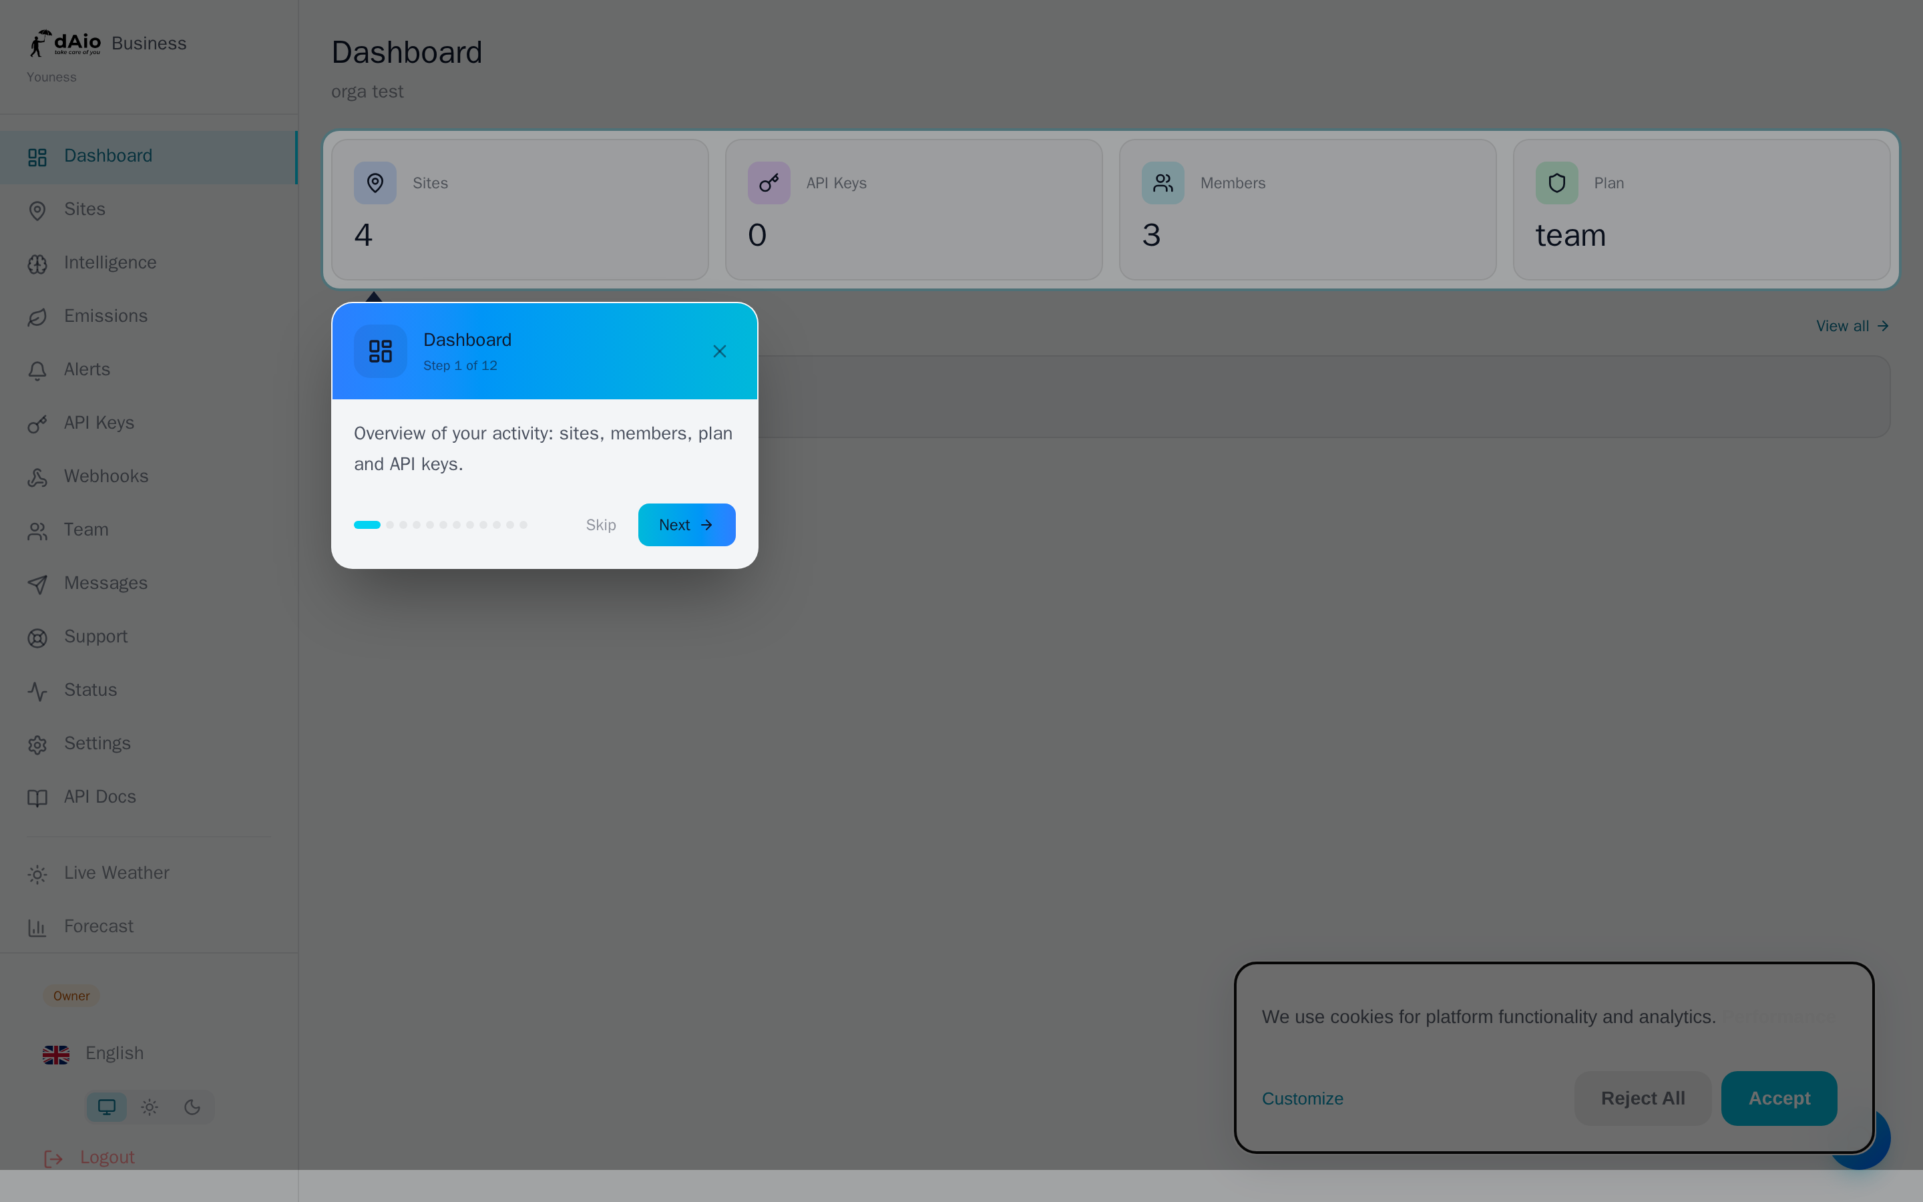
Task: Click Next in the tour popup
Action: 686,525
